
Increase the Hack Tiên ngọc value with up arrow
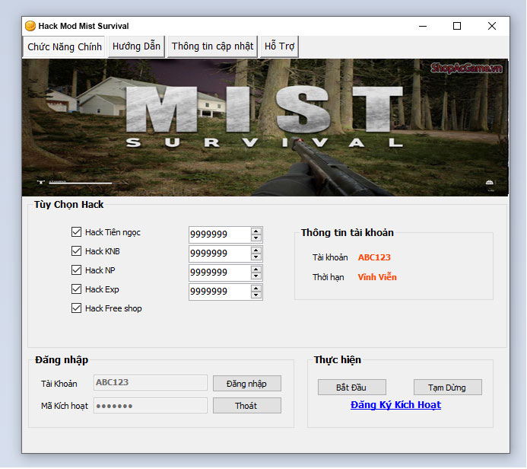click(256, 231)
